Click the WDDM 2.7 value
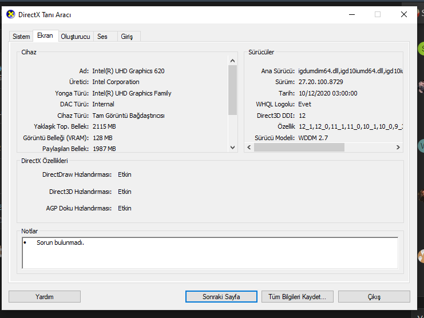The width and height of the screenshot is (424, 318). [313, 138]
